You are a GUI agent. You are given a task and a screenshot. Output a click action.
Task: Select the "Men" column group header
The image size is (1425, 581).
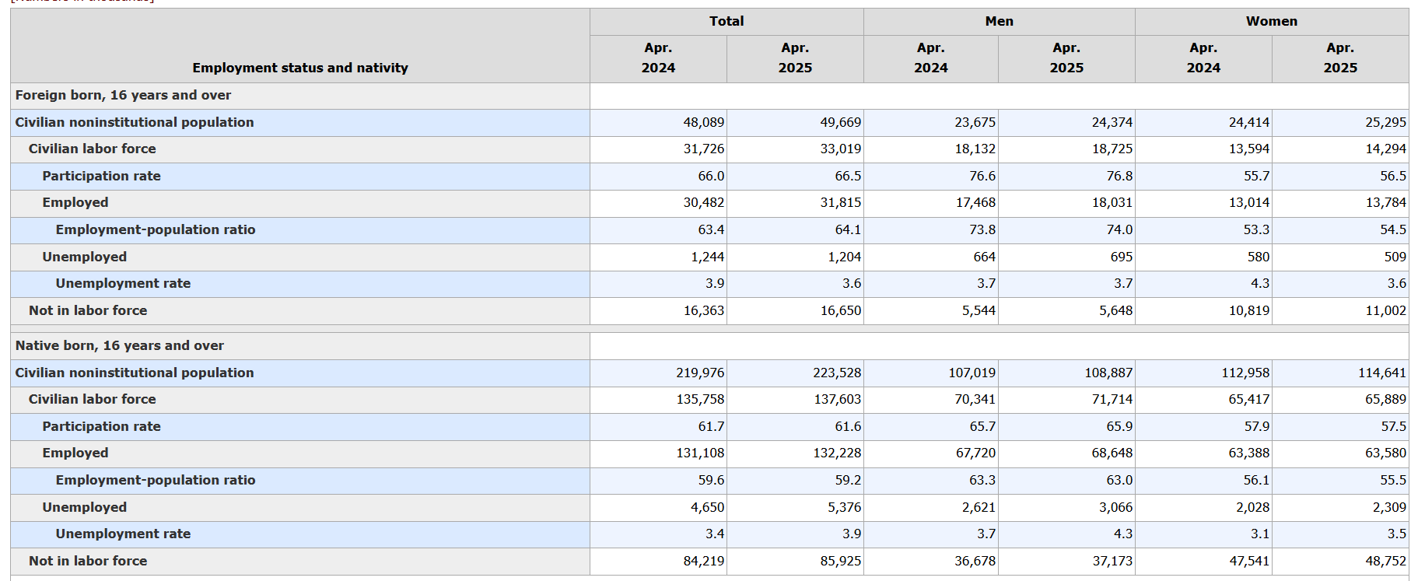tap(999, 21)
